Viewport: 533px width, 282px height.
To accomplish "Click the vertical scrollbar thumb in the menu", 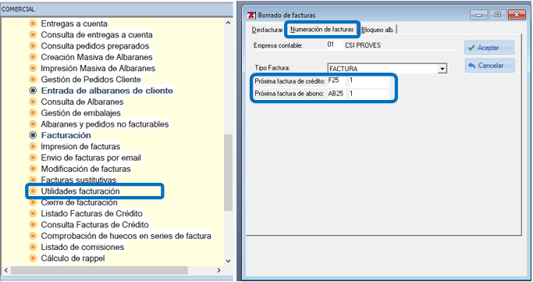I will click(228, 173).
